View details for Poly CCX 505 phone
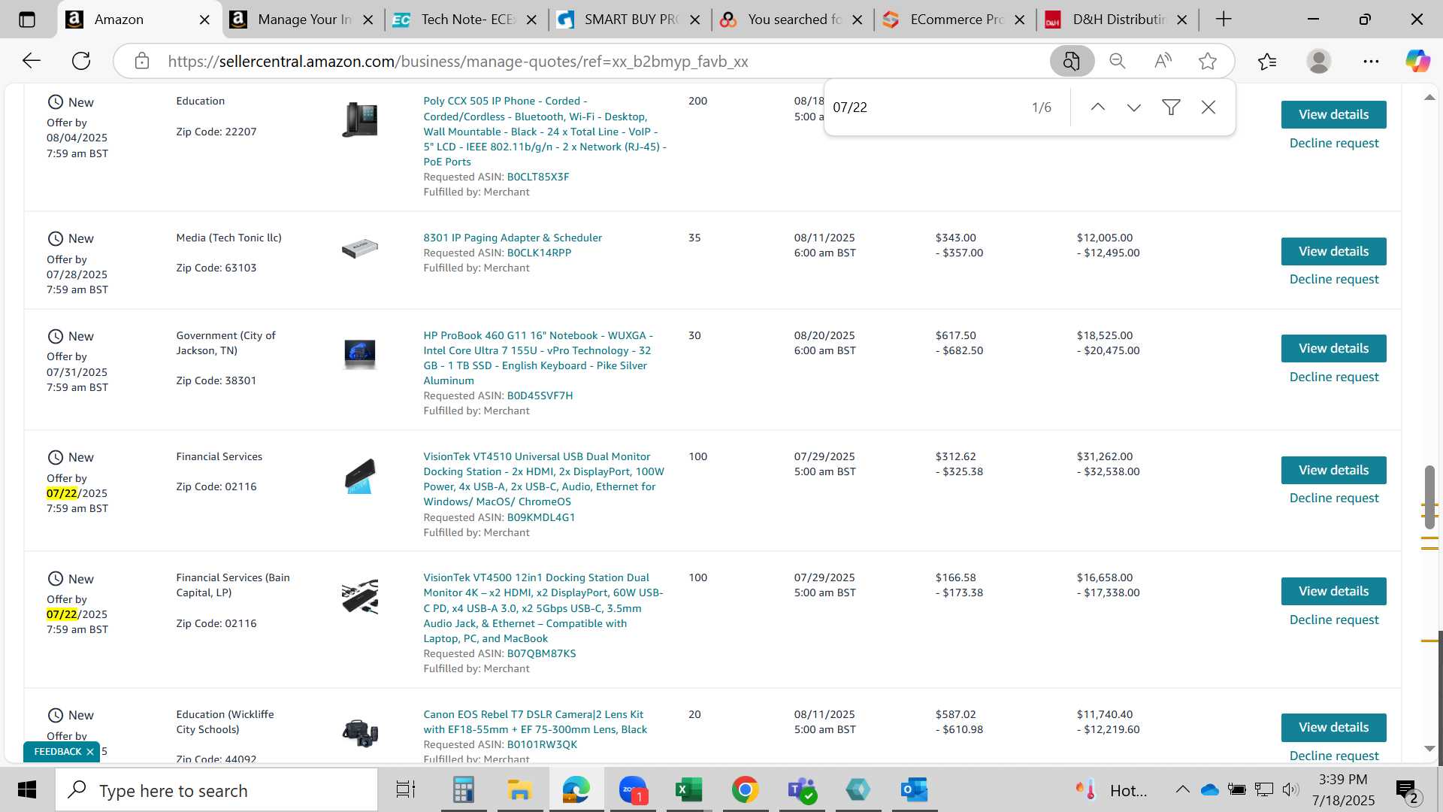Image resolution: width=1443 pixels, height=812 pixels. coord(1333,114)
